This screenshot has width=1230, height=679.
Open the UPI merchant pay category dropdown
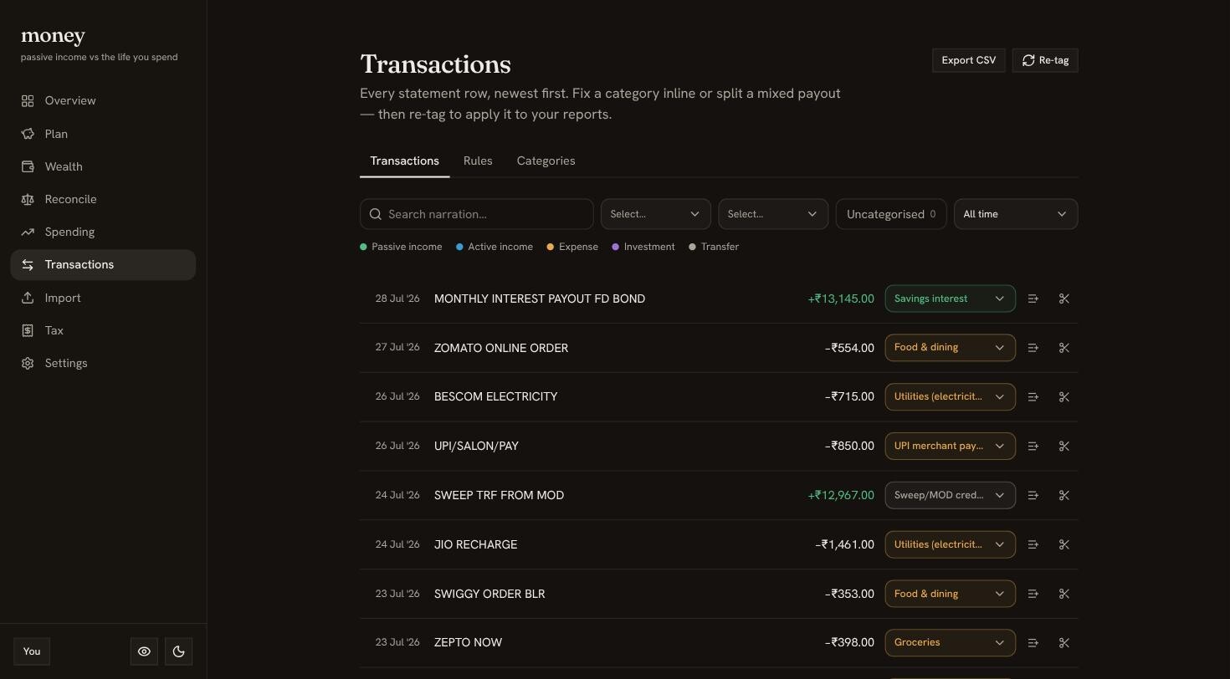pos(951,447)
